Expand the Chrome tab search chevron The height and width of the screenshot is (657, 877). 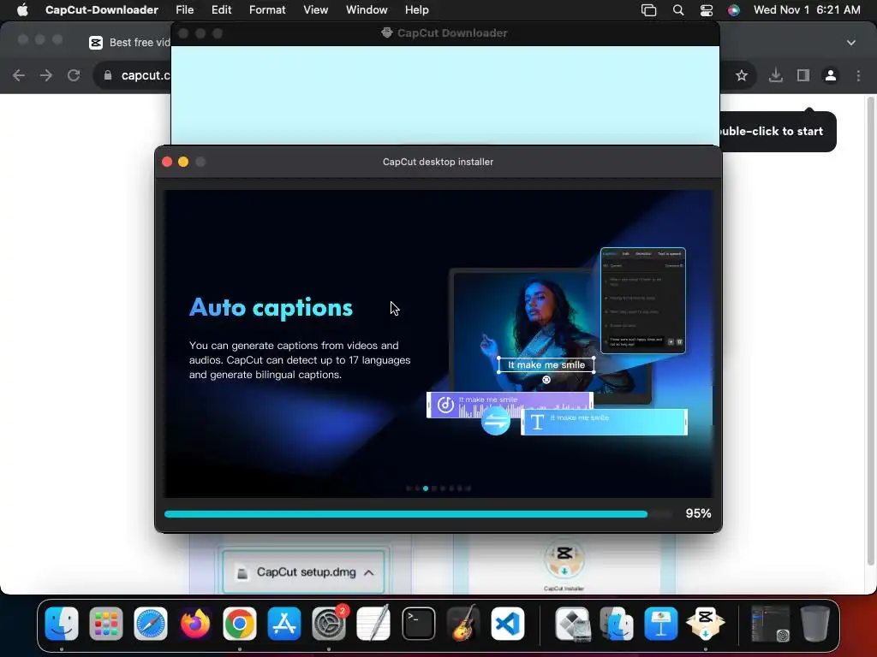[x=851, y=43]
